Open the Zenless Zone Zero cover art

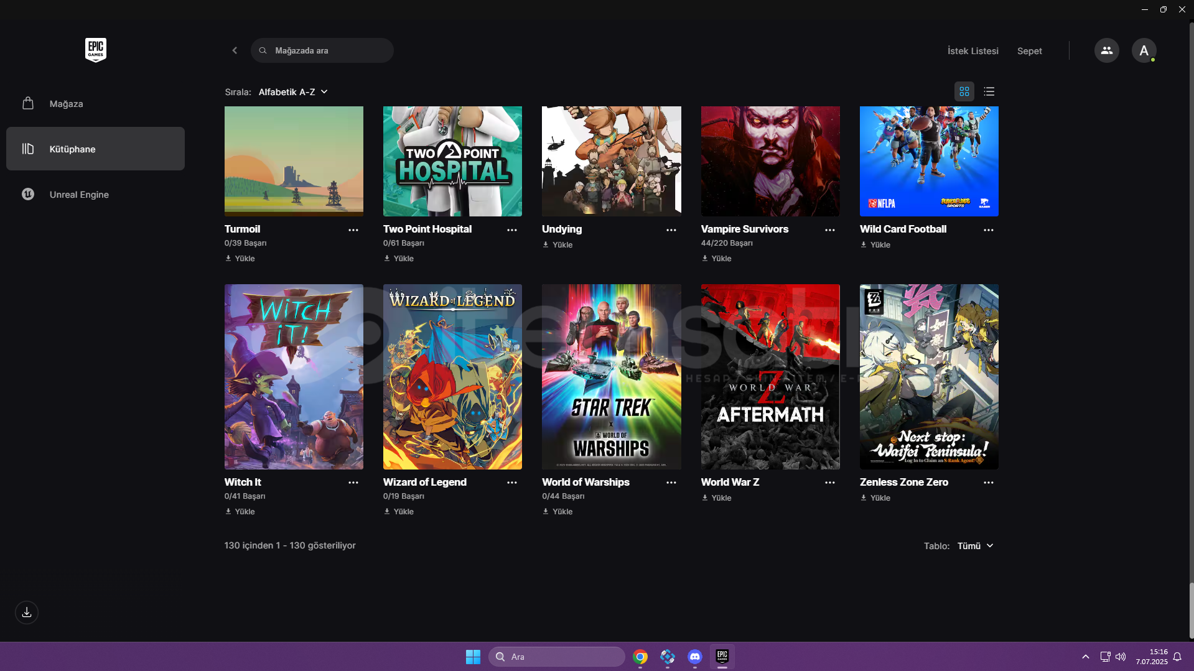(x=929, y=377)
